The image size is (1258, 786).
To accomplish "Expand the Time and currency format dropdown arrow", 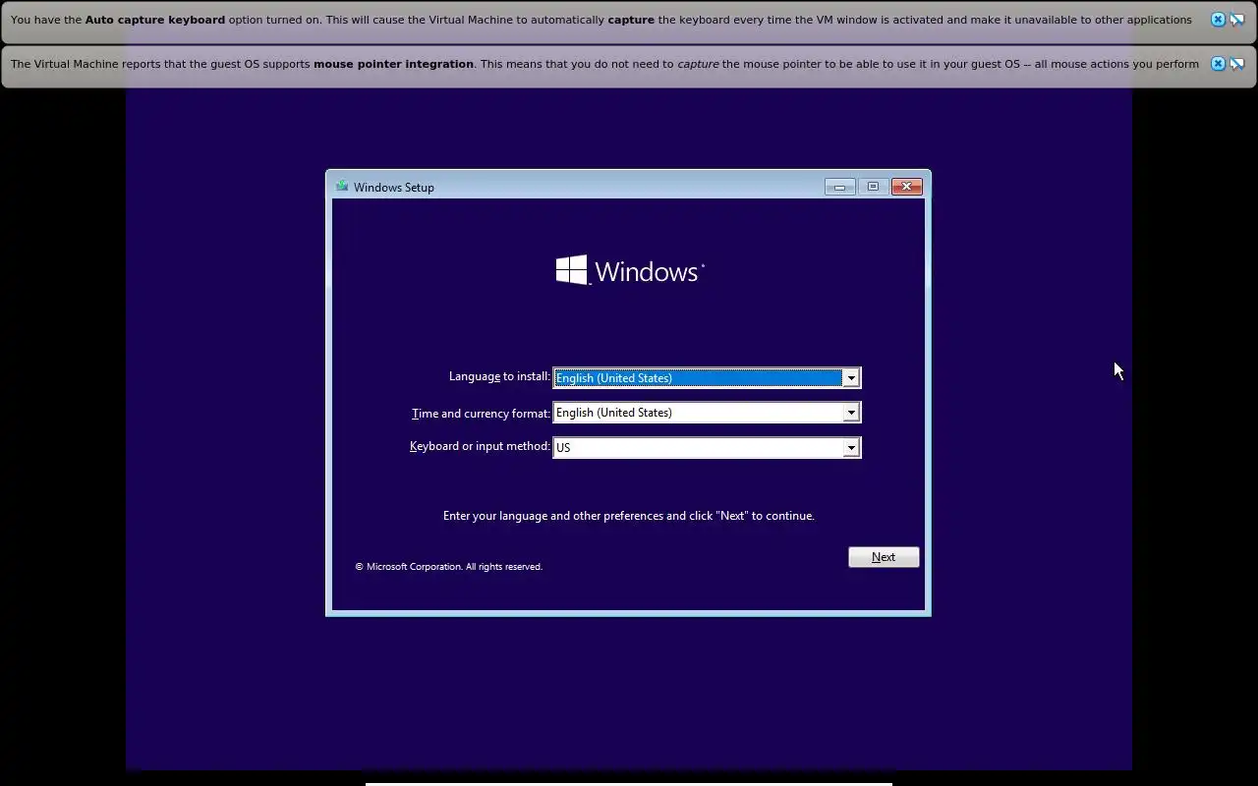I will (x=851, y=413).
